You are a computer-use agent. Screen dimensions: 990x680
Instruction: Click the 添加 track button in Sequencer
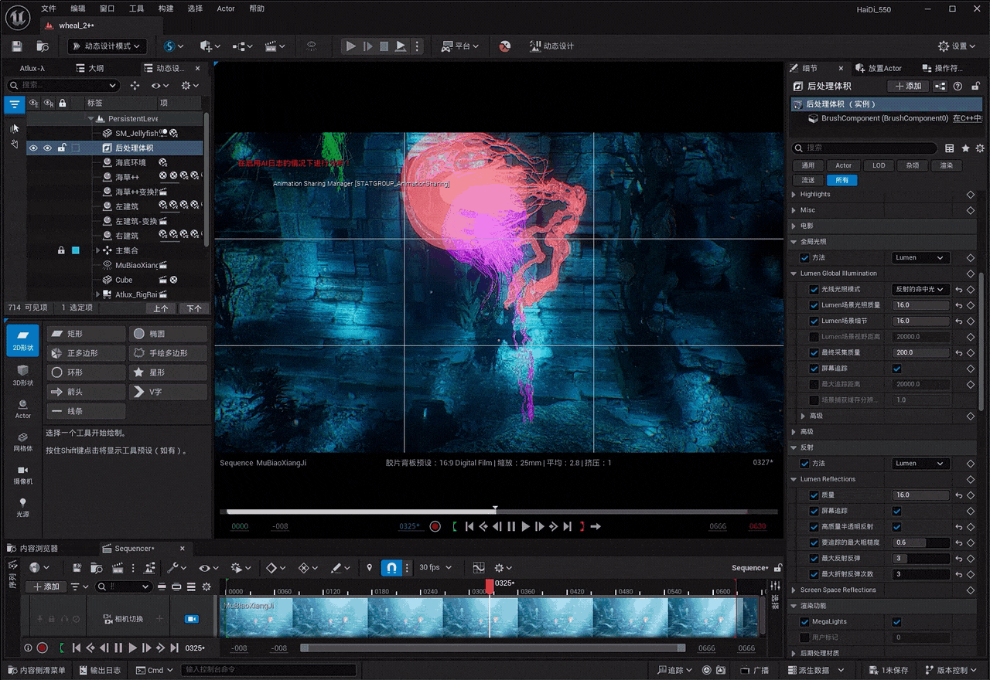[x=46, y=587]
